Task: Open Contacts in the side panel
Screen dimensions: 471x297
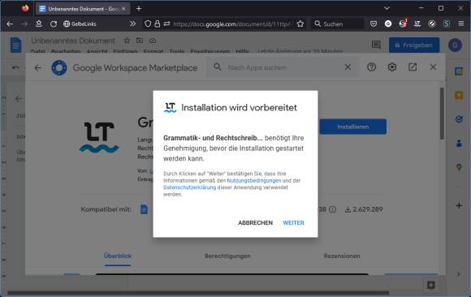Action: 459,144
